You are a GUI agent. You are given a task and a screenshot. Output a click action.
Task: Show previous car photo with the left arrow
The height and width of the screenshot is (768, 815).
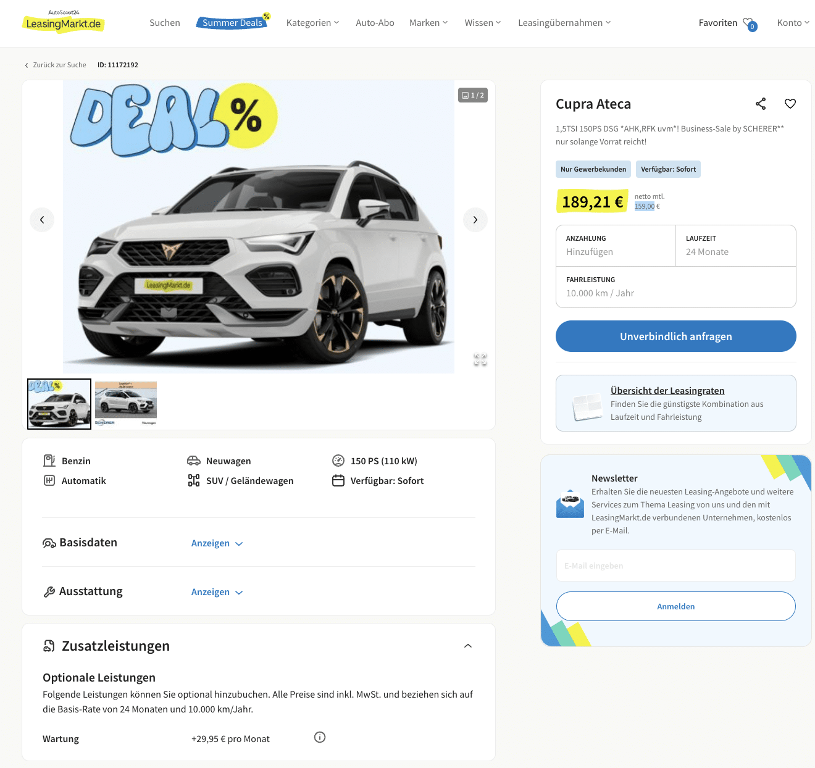42,220
